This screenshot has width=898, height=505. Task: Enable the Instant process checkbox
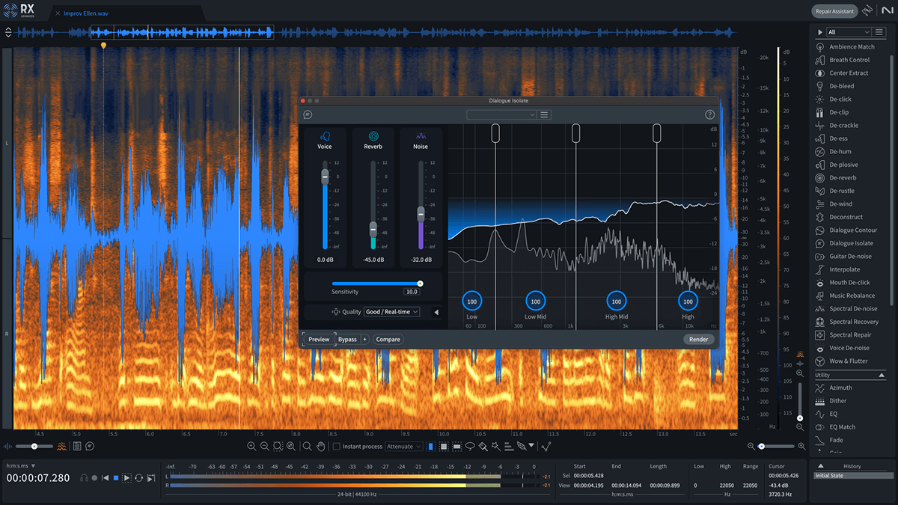(x=336, y=447)
